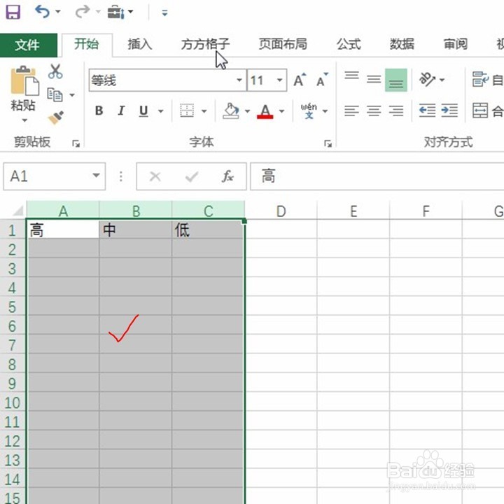Image resolution: width=504 pixels, height=504 pixels.
Task: Click the Borders icon
Action: click(x=187, y=111)
